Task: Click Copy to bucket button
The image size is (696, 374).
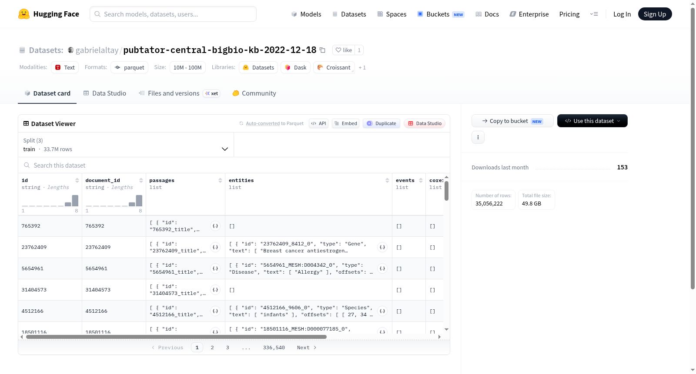Action: point(512,121)
